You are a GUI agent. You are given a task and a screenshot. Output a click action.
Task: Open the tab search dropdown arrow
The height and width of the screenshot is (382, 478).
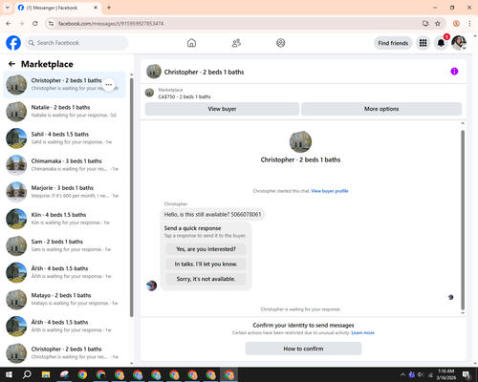click(8, 8)
